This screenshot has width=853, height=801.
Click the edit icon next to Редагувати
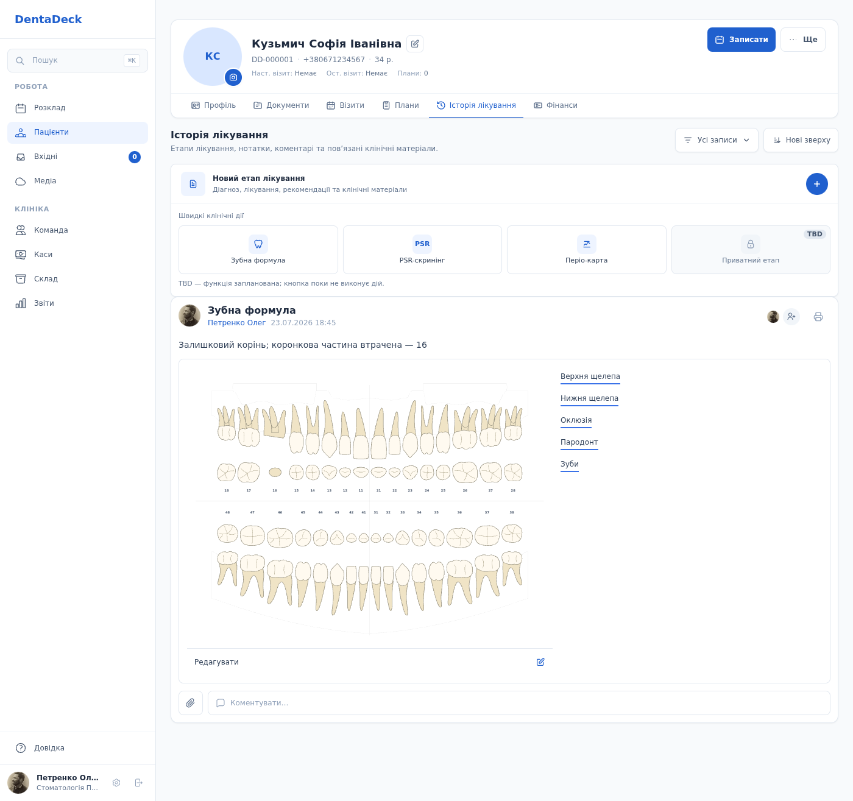tap(540, 662)
